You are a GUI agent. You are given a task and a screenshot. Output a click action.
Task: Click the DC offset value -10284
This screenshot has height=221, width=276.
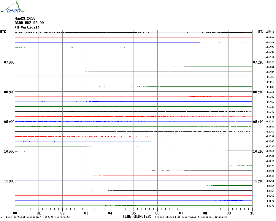270,37
